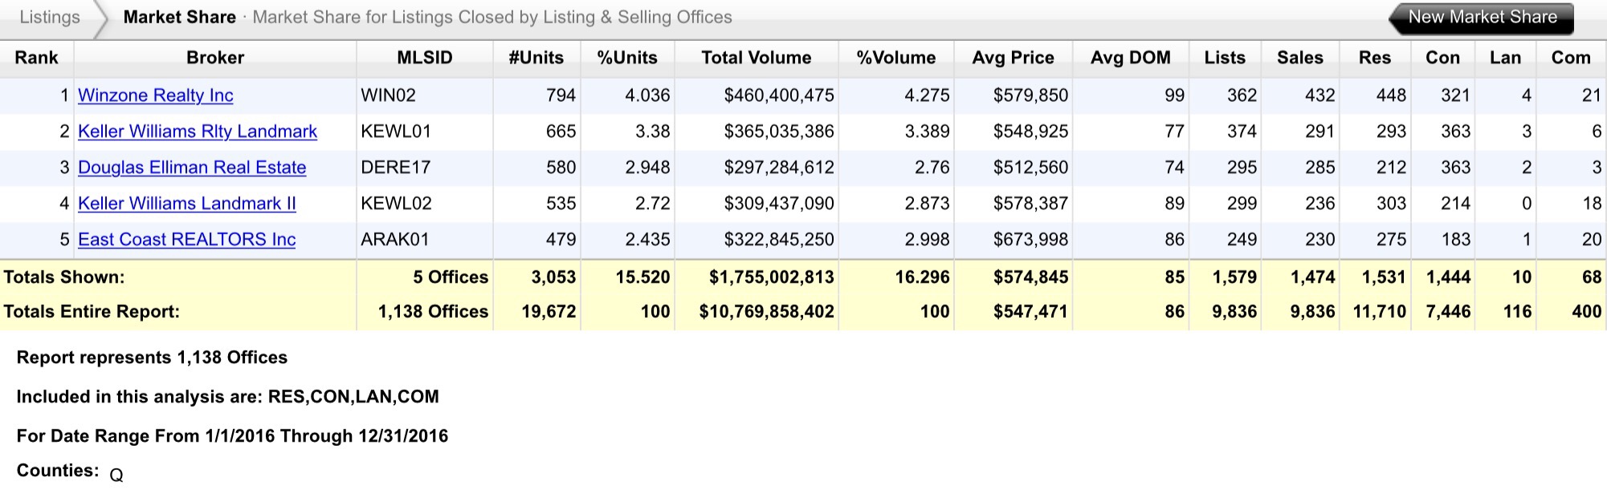
Task: Open Winzone Realty Inc broker link
Action: [155, 95]
